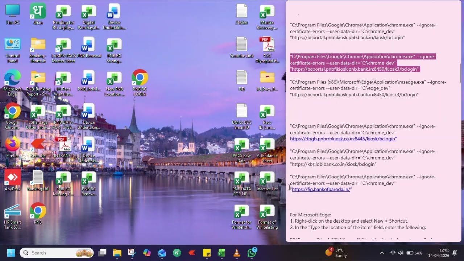Select PNB DATA FOR 12 NE Excel file
The width and height of the screenshot is (464, 261).
coord(63,117)
